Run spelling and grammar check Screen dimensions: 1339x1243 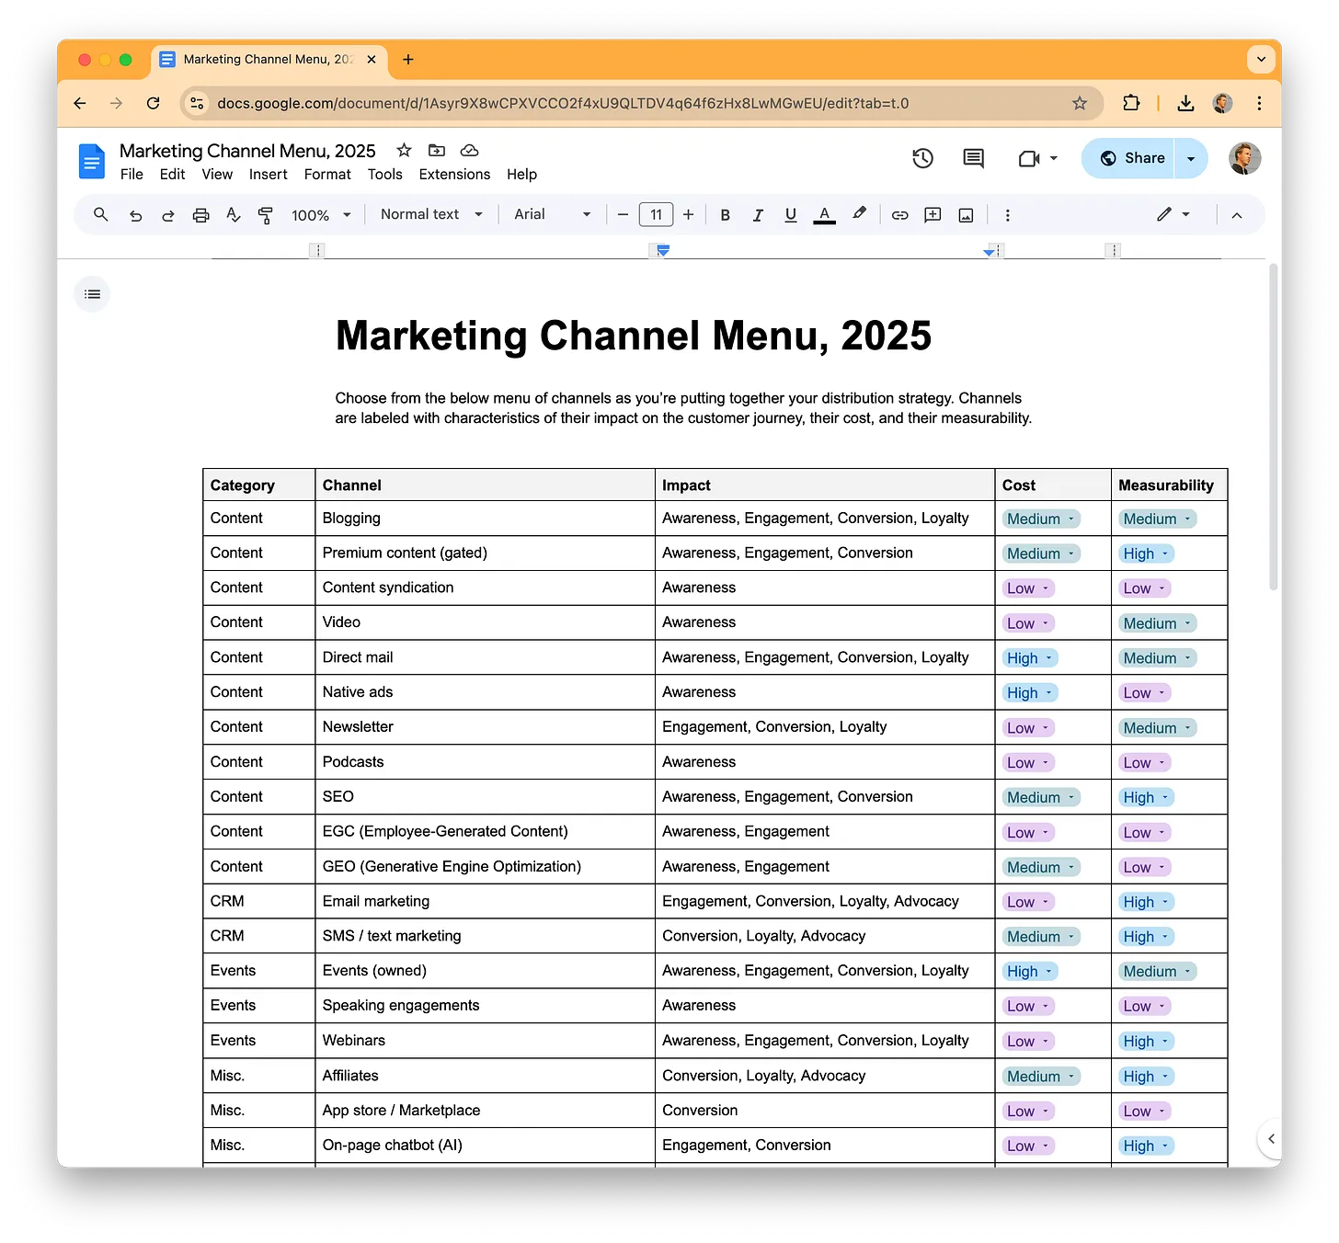coord(233,215)
